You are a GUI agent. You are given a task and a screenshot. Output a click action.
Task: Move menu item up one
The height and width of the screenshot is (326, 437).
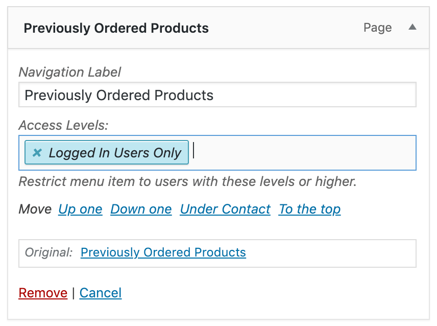pyautogui.click(x=80, y=209)
